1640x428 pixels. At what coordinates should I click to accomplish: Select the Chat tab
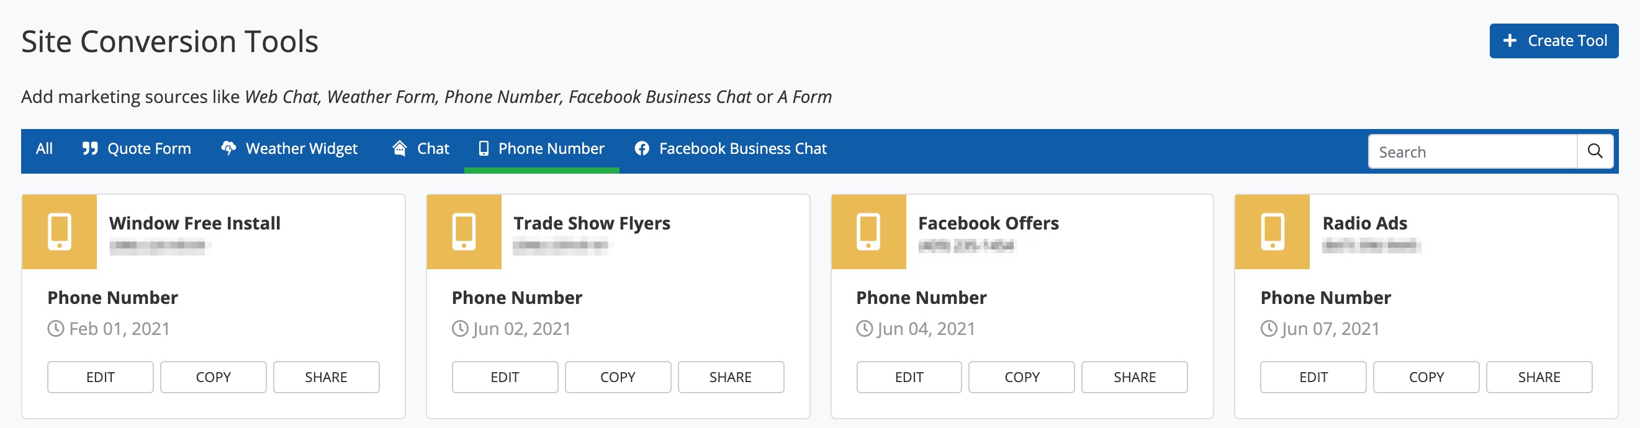(x=421, y=149)
